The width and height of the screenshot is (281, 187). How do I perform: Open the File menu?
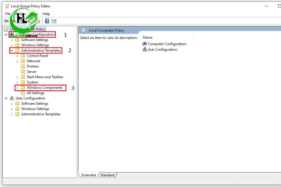pyautogui.click(x=8, y=14)
